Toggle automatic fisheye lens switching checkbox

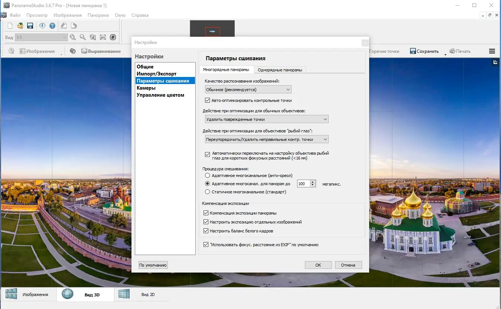click(207, 154)
